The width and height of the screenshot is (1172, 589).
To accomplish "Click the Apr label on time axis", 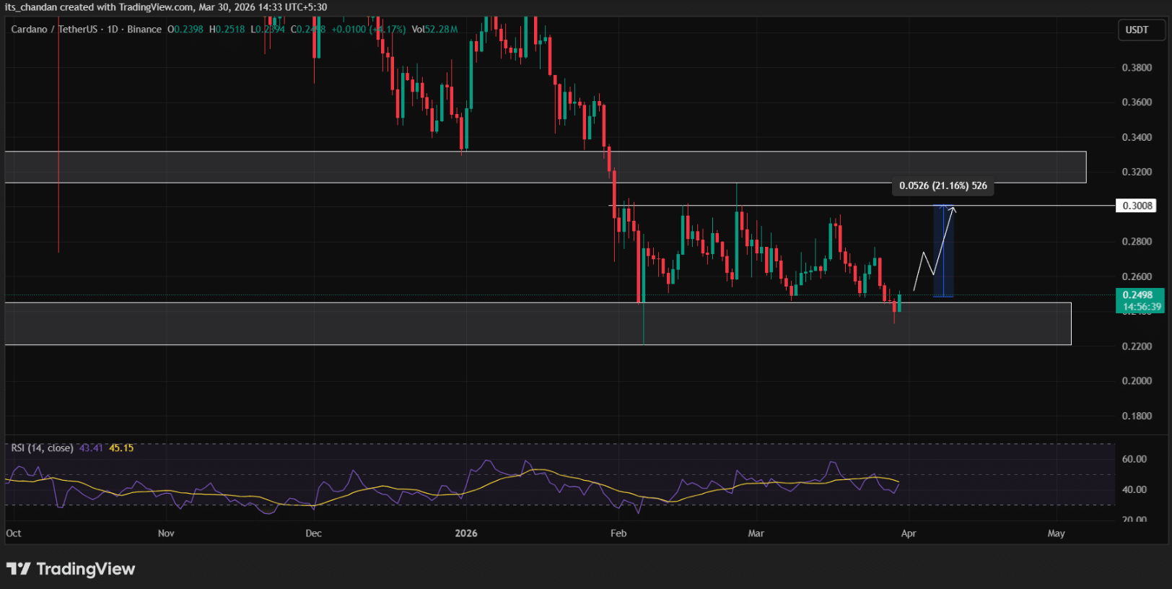I will pos(908,533).
